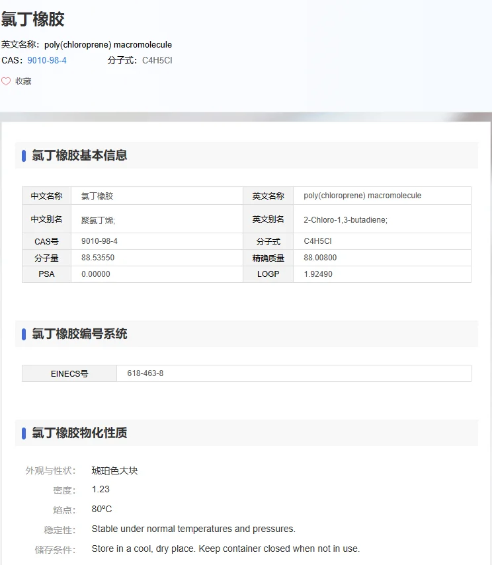Click molecular weight value 88.53550

[x=98, y=258]
